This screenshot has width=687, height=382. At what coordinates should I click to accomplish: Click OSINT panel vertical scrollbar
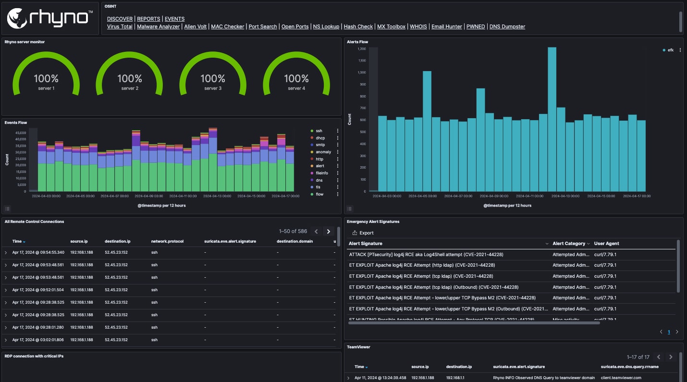(x=680, y=21)
